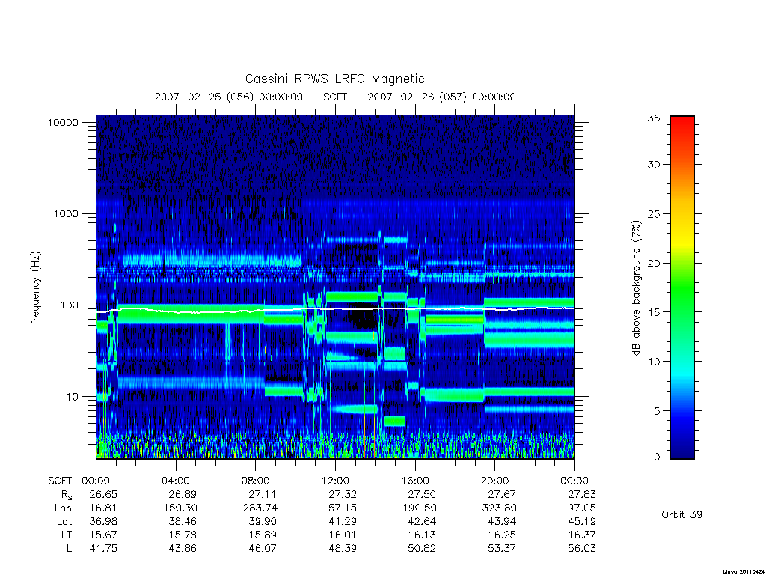Click the Lon value 283.74
Viewport: 766px width, 575px height.
click(x=260, y=508)
